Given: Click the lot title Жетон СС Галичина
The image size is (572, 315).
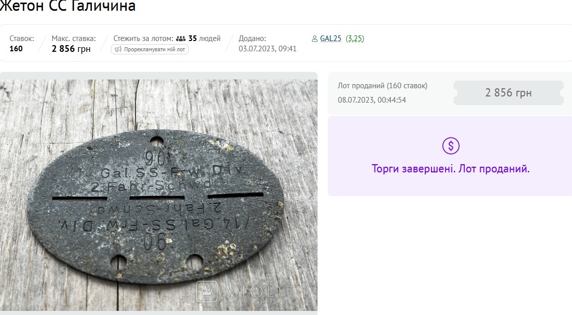Looking at the screenshot, I should pos(68,6).
